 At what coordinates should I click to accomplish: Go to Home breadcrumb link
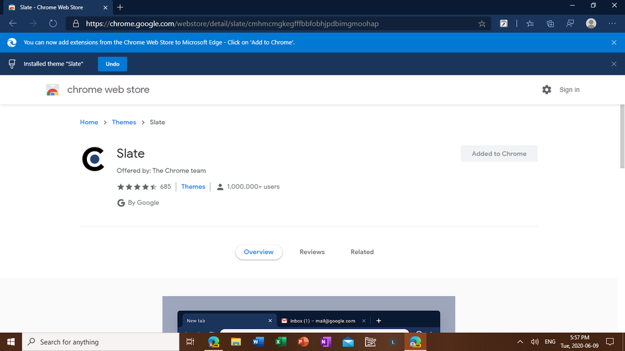pos(89,122)
